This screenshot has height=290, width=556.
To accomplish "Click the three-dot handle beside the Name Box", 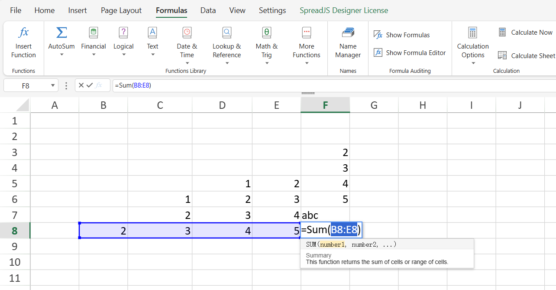I will tap(66, 85).
